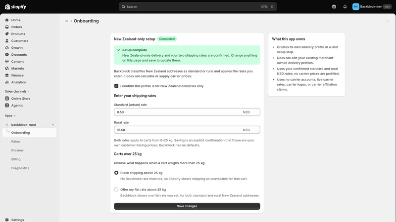Click the Agentic channel icon
The height and width of the screenshot is (222, 396).
pyautogui.click(x=7, y=106)
